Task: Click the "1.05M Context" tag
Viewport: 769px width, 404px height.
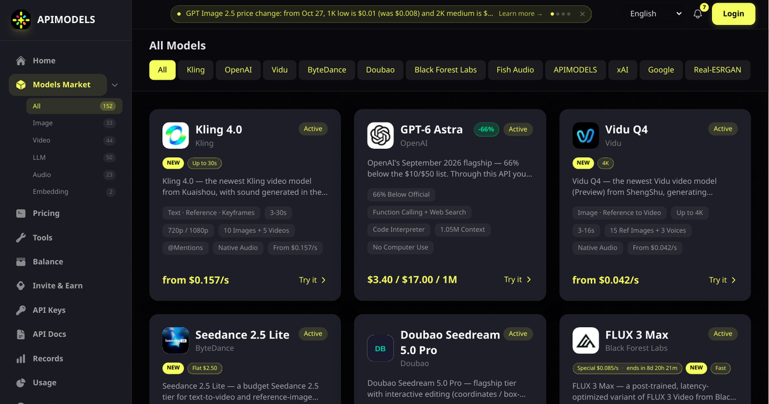Action: pyautogui.click(x=463, y=230)
